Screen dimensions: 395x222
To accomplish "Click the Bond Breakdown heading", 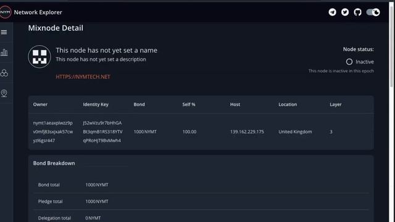I will tap(54, 163).
